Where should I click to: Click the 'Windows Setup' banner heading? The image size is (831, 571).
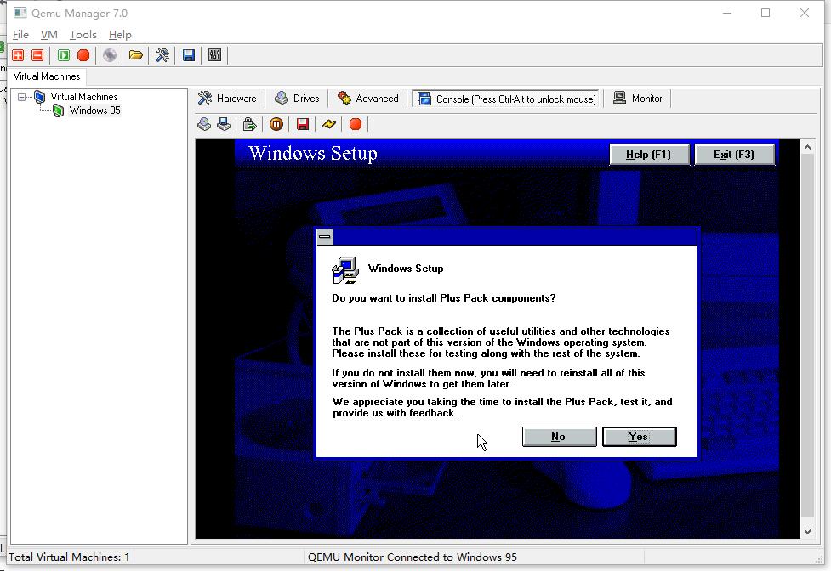tap(313, 154)
